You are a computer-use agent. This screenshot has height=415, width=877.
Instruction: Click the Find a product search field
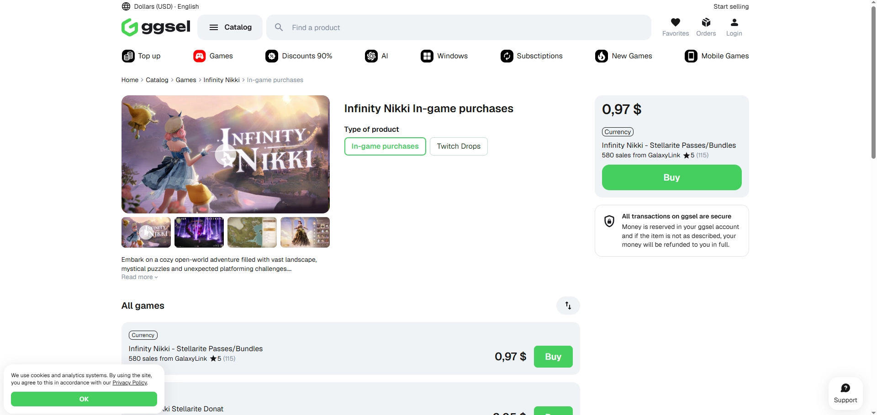[459, 27]
